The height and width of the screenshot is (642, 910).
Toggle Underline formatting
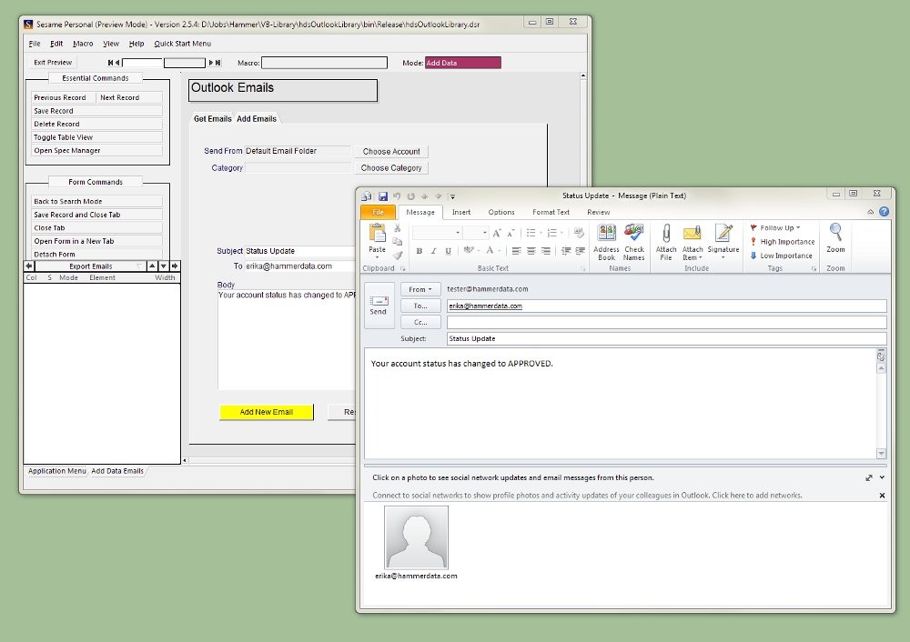tap(448, 251)
